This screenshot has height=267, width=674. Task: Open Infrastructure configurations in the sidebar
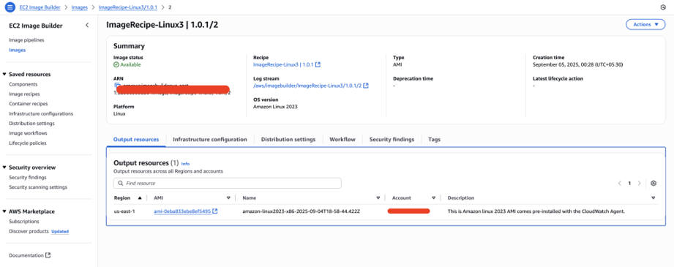[x=41, y=113]
